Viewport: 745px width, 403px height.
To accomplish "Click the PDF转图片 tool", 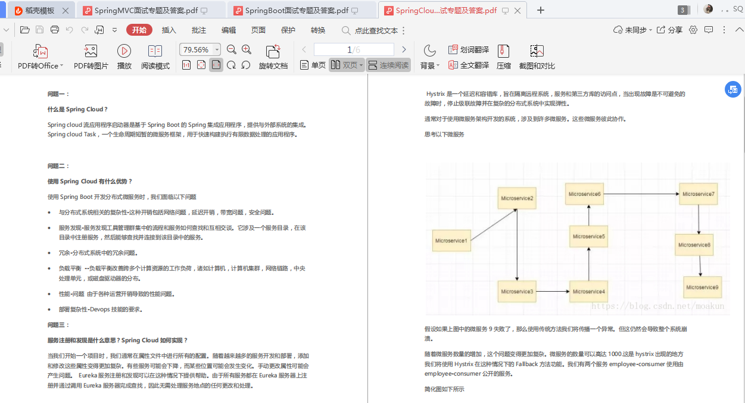I will coord(91,57).
